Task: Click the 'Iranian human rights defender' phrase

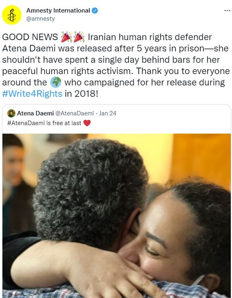Action: (x=150, y=37)
